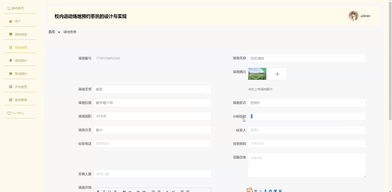Click the 场地面积 field containing 45平方
Image resolution: width=392 pixels, height=192 pixels.
click(152, 116)
